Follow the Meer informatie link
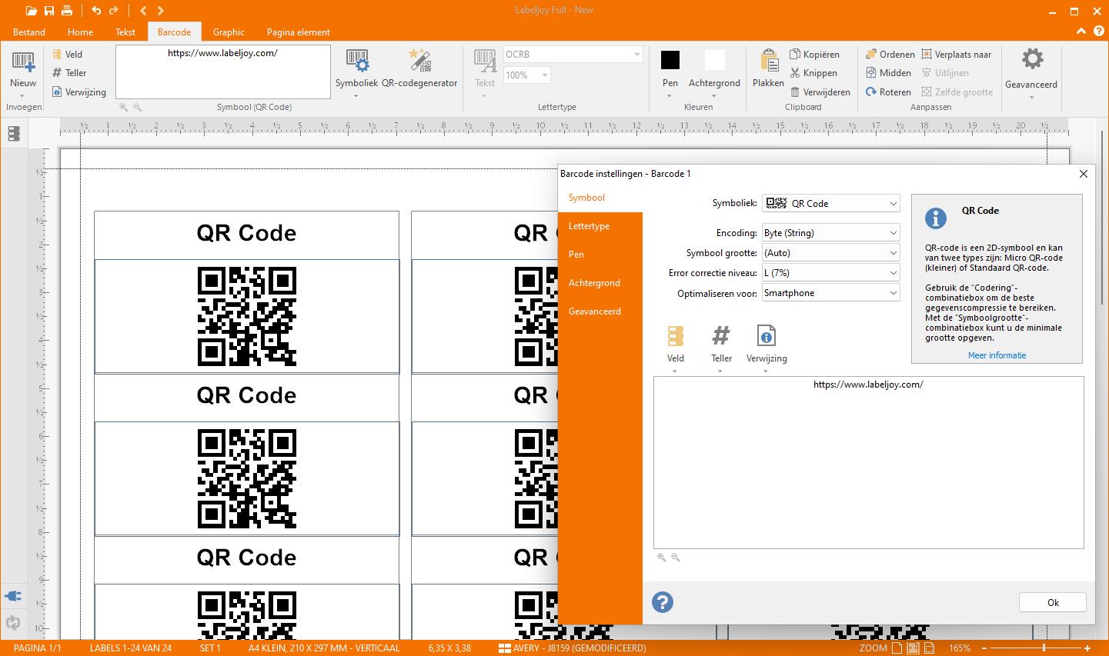Screen dimensions: 1109x656 click(x=997, y=355)
